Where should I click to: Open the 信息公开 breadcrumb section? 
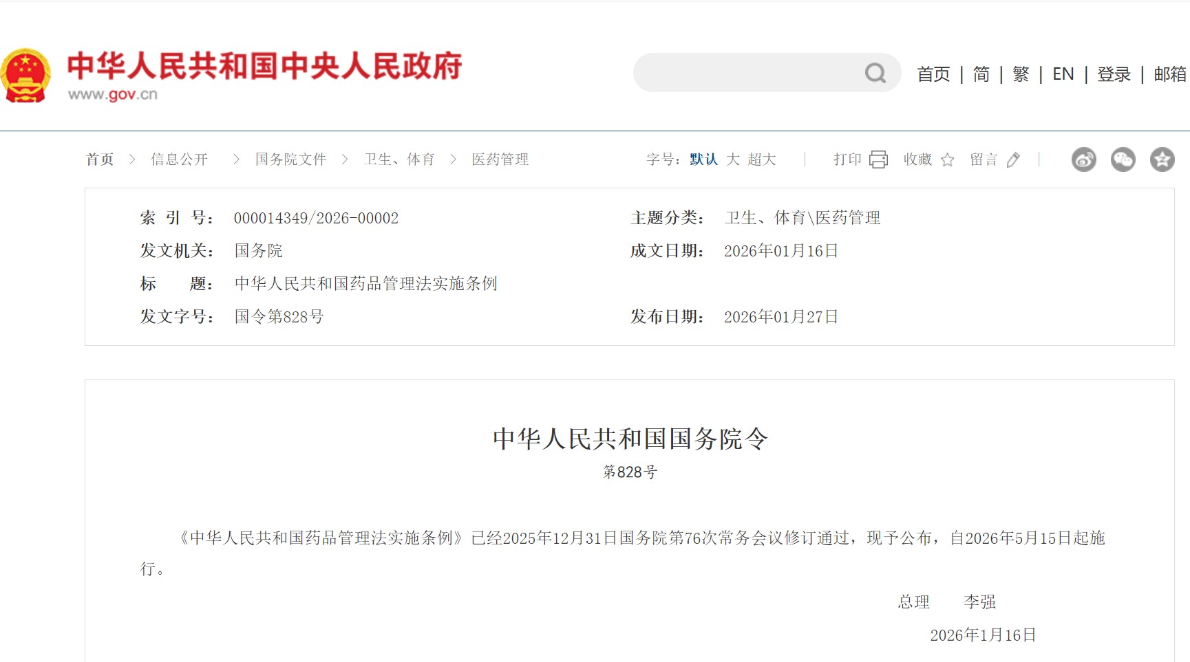tap(179, 159)
